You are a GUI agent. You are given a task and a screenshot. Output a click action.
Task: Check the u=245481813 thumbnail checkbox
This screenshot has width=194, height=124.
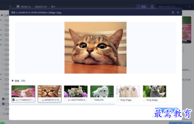(40, 100)
